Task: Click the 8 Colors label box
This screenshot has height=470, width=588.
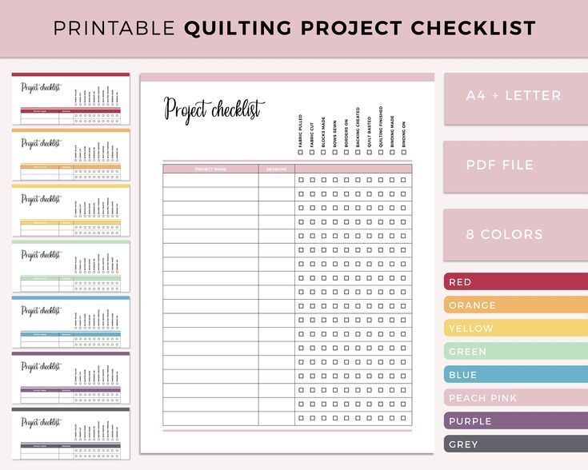Action: point(515,235)
